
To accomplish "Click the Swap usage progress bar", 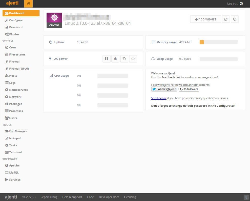I will (x=218, y=59).
